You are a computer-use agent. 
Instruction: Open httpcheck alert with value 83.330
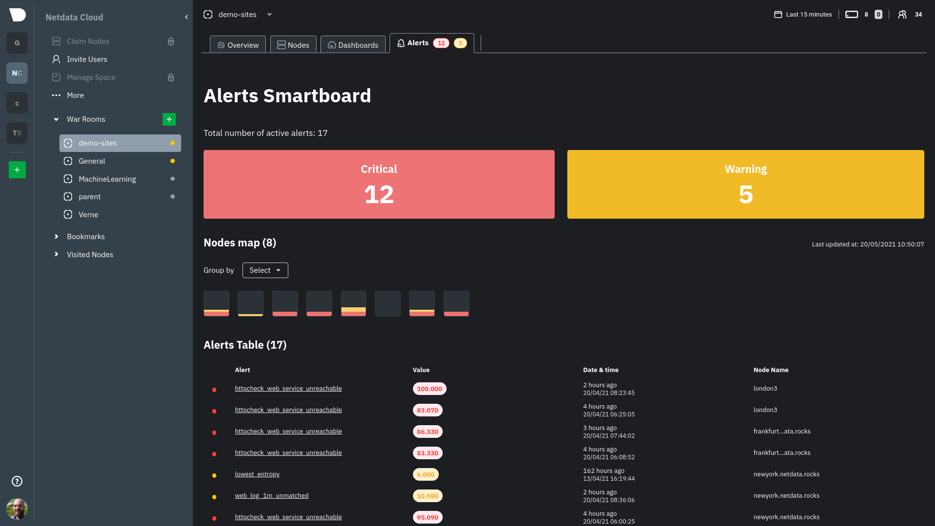[288, 453]
